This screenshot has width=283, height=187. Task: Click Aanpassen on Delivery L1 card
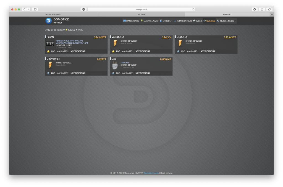pyautogui.click(x=63, y=73)
